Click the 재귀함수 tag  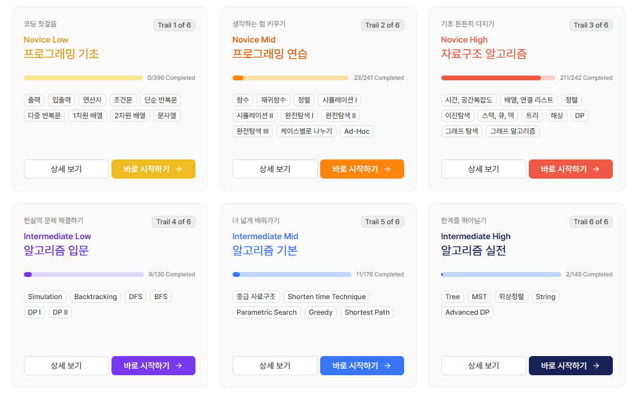point(273,99)
